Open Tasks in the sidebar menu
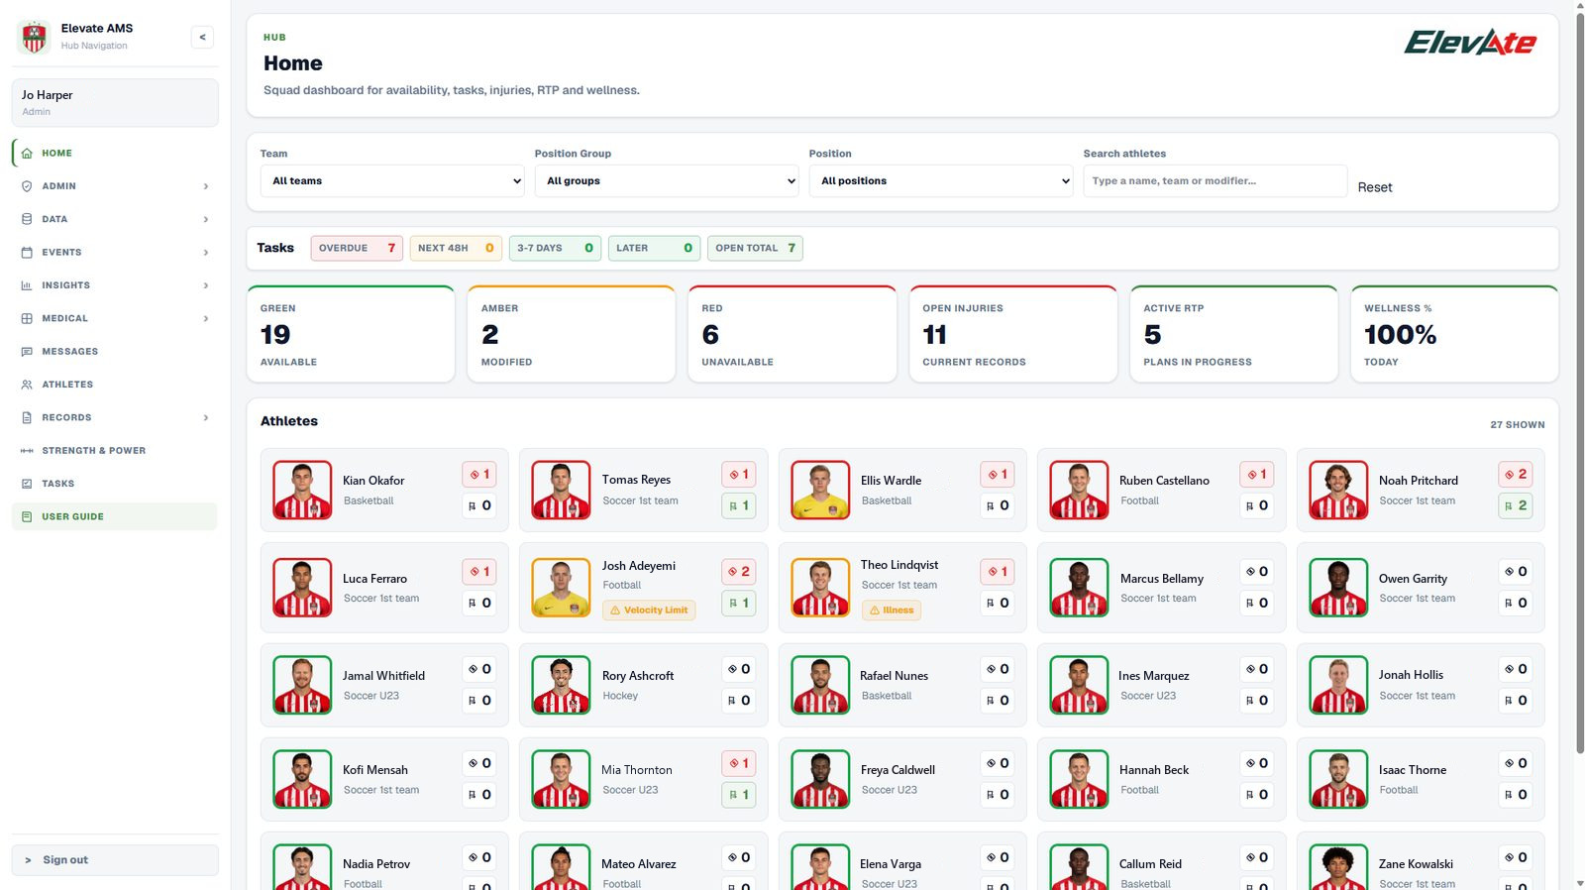The height and width of the screenshot is (890, 1585). [x=115, y=484]
